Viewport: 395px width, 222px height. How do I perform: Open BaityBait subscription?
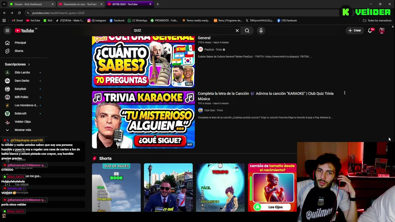click(x=20, y=89)
